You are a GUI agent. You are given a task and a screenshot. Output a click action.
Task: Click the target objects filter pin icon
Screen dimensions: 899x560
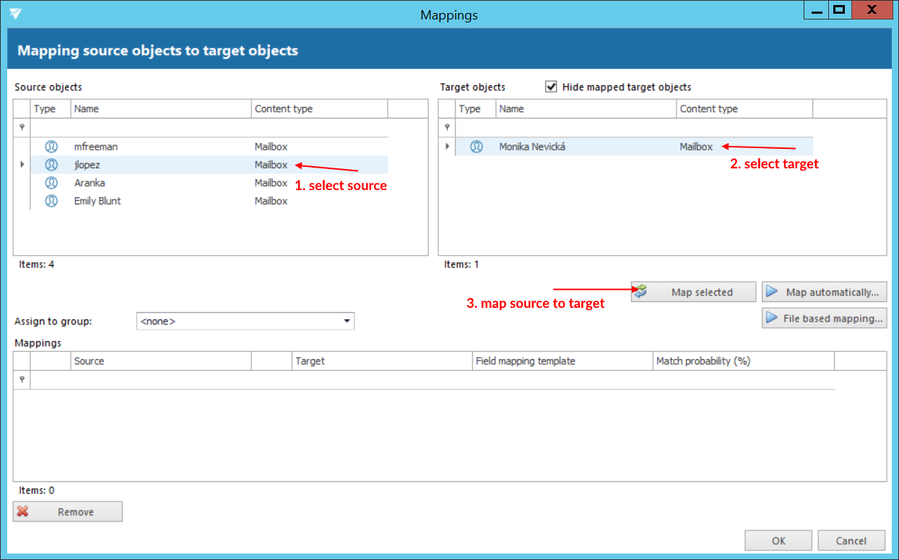coord(447,127)
